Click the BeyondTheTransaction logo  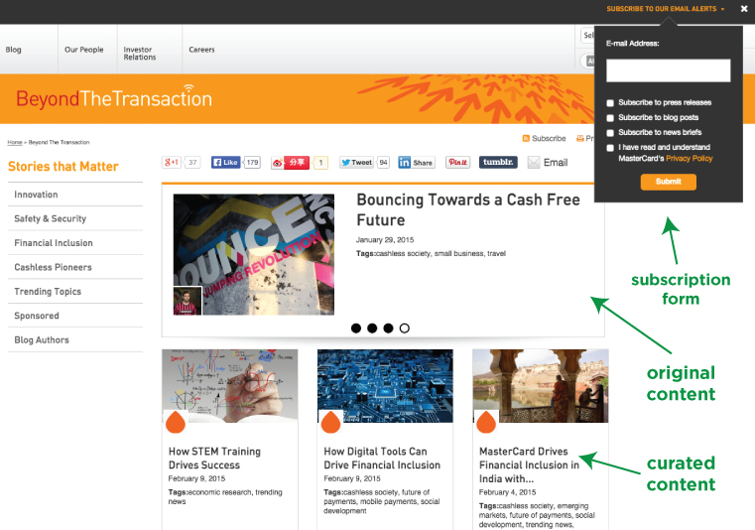[114, 96]
